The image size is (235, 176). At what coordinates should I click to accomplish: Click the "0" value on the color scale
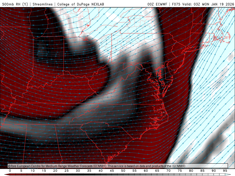10,171
